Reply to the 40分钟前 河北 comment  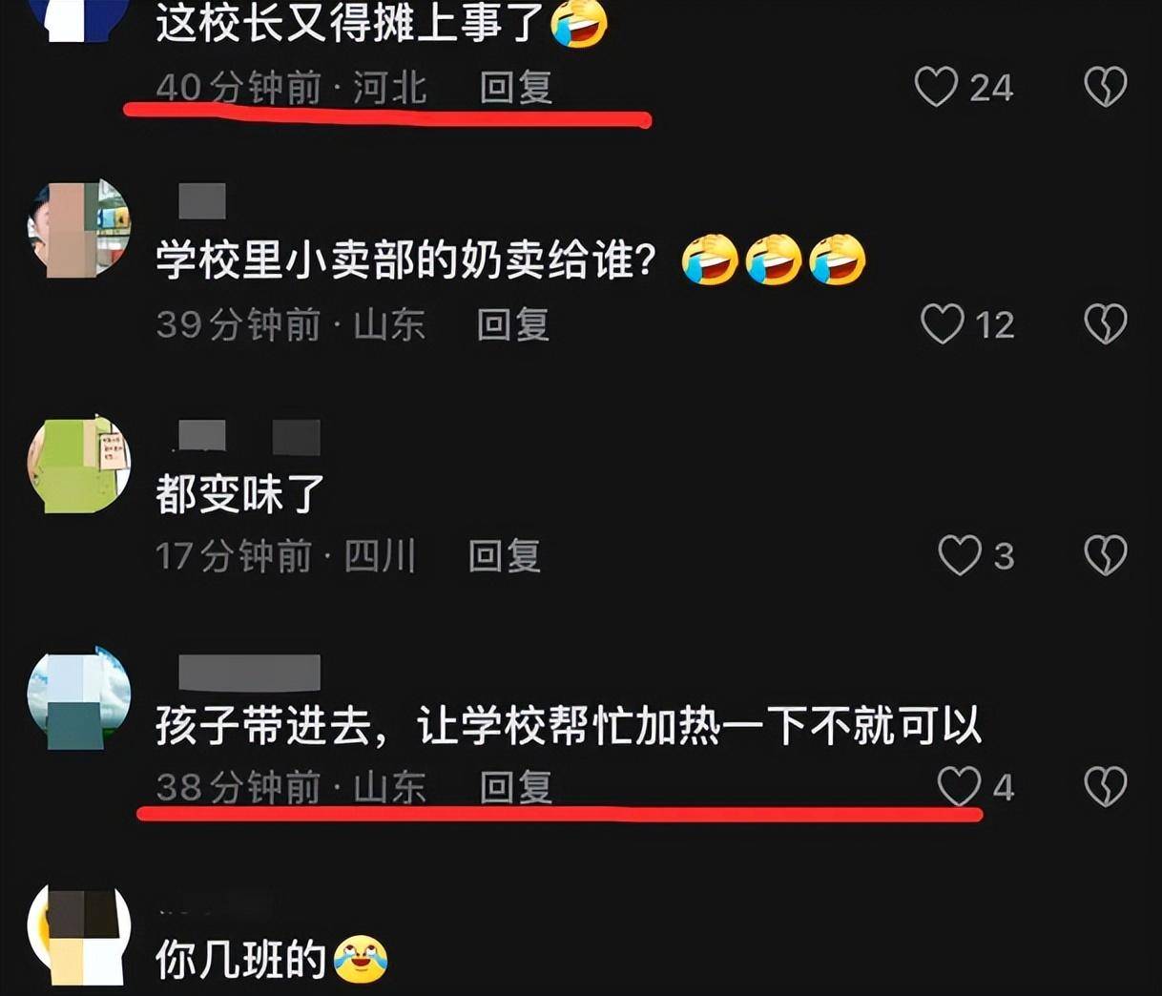pyautogui.click(x=516, y=88)
